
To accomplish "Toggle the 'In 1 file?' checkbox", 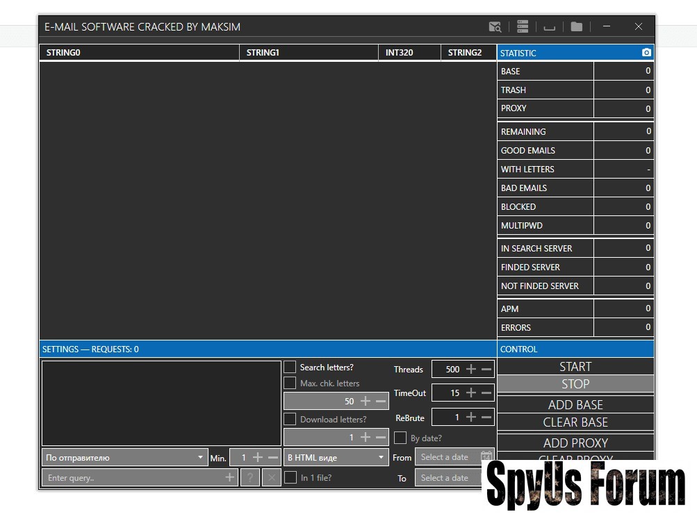I will (x=290, y=477).
